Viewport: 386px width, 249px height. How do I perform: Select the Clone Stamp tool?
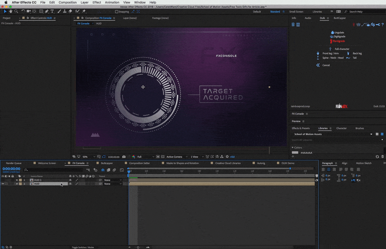[64, 12]
